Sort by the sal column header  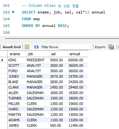pyautogui.click(x=58, y=54)
